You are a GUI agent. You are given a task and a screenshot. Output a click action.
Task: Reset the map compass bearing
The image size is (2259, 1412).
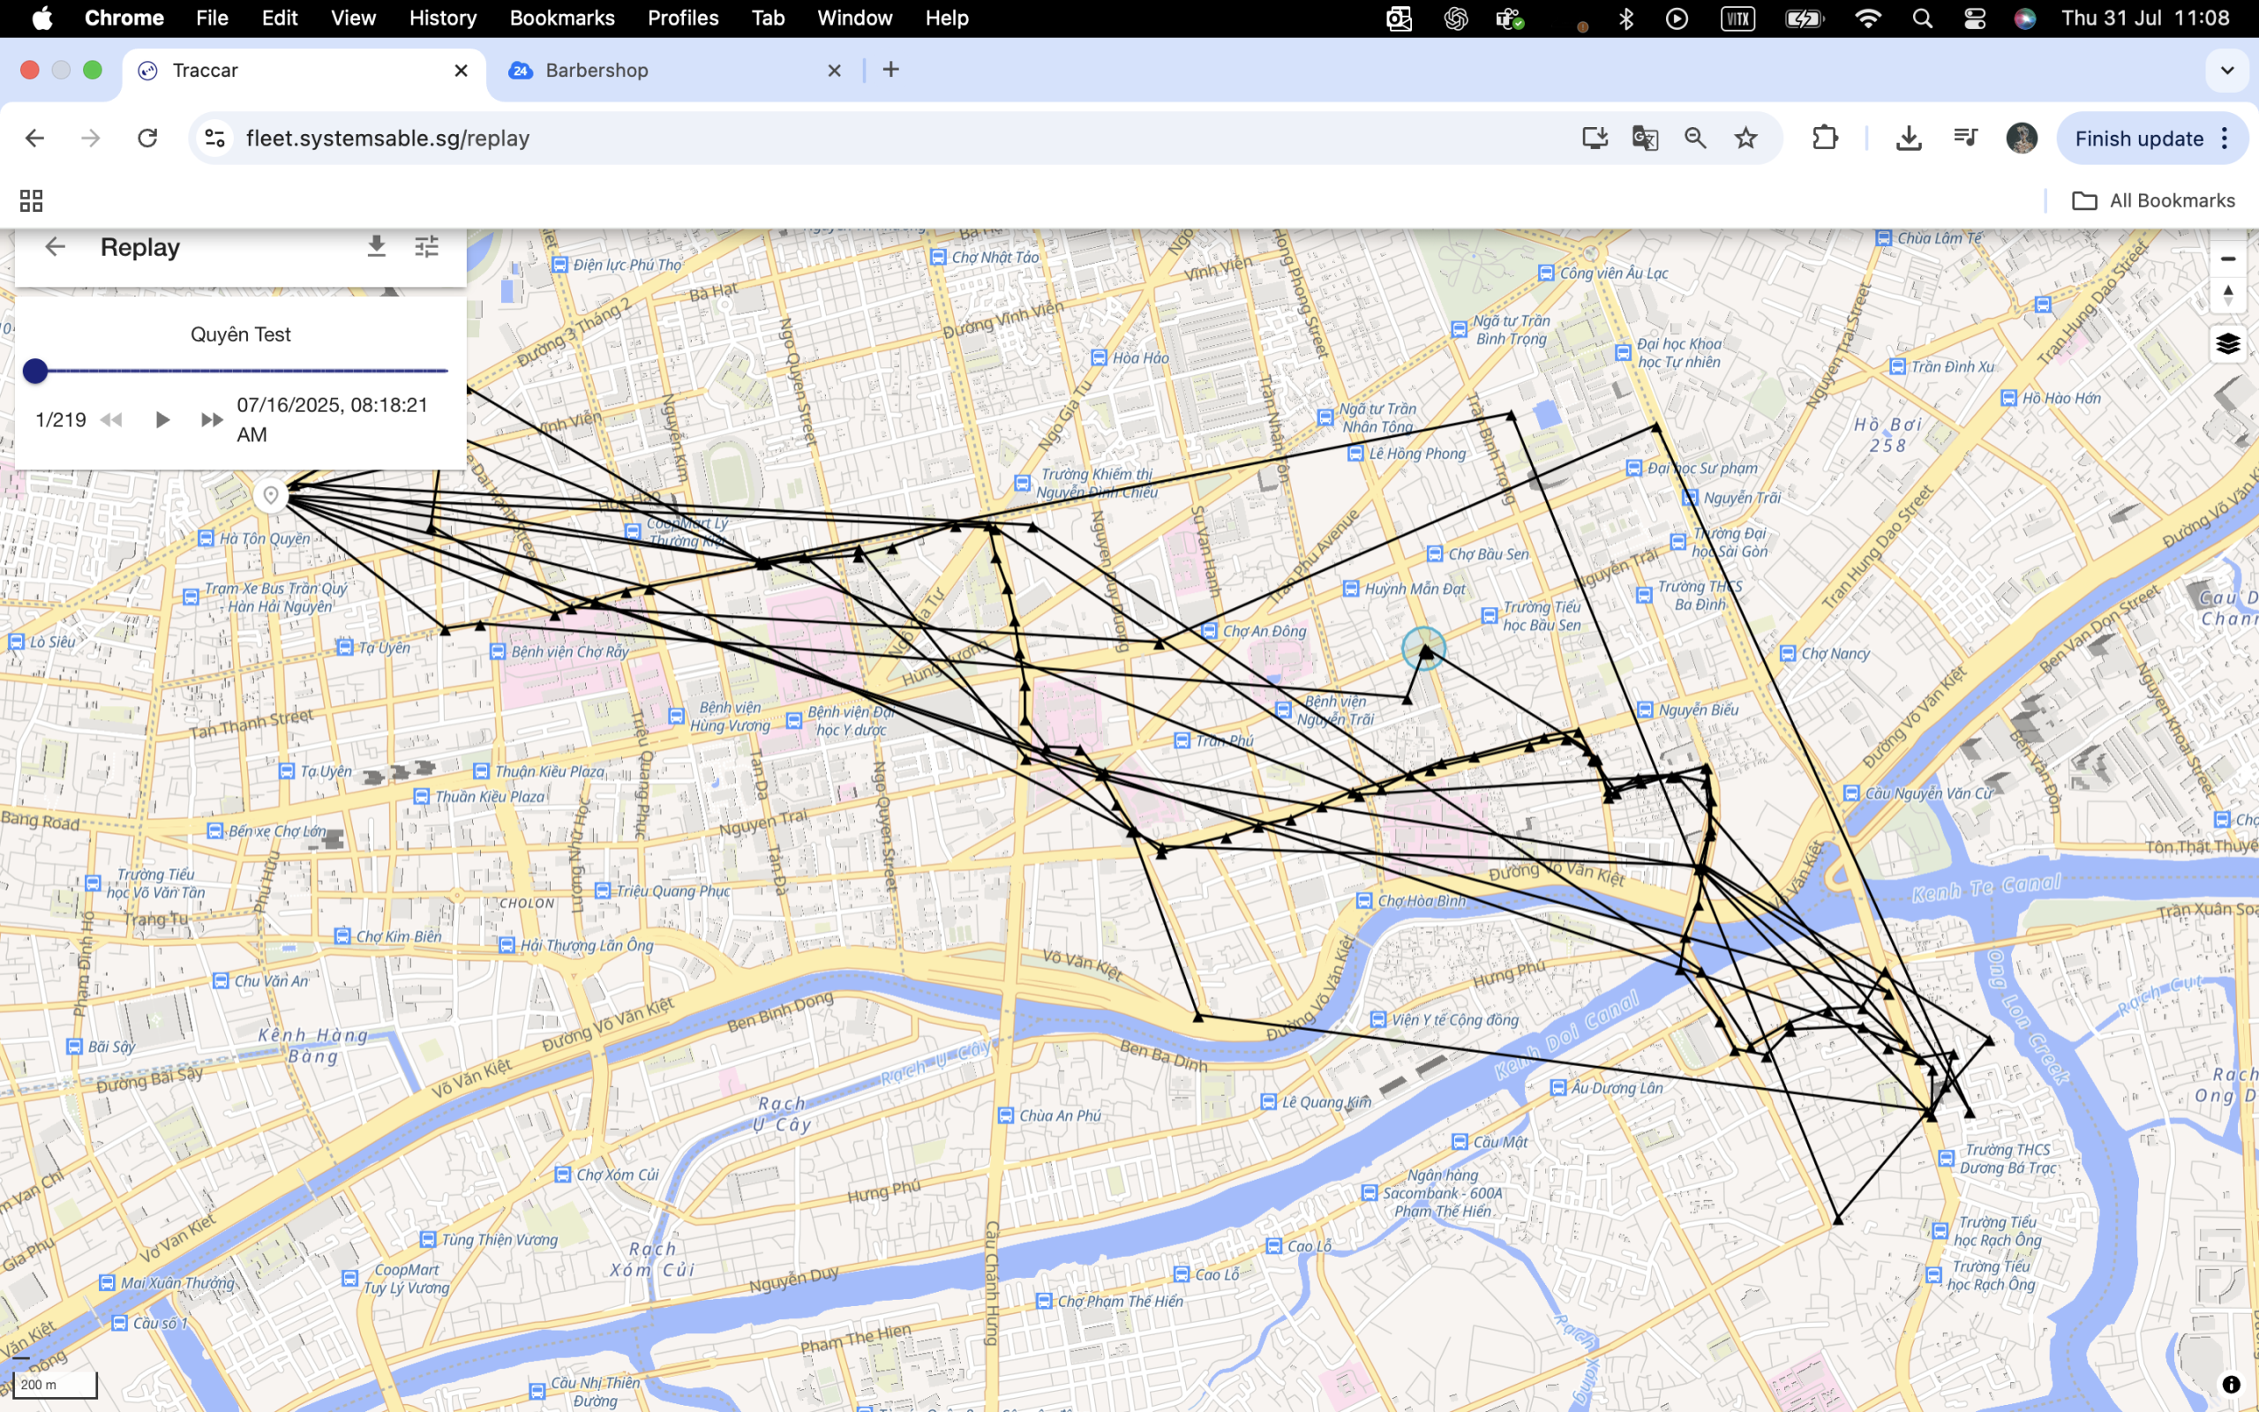tap(2228, 296)
